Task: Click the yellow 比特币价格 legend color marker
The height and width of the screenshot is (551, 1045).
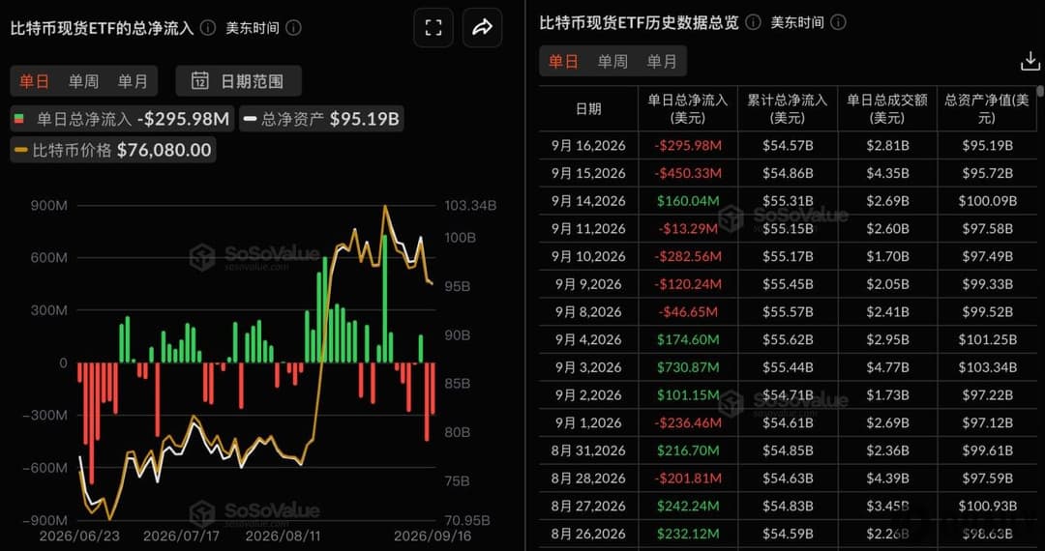Action: pyautogui.click(x=20, y=150)
